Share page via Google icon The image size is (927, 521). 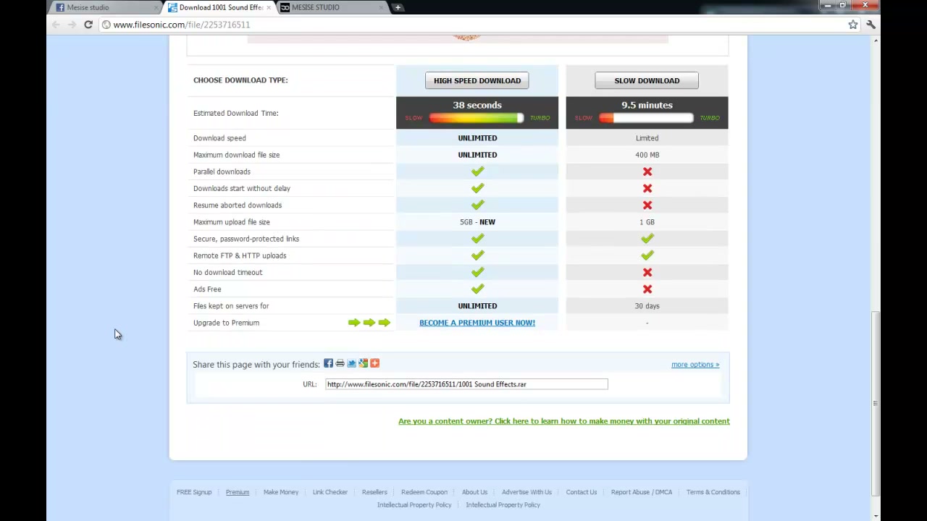(363, 363)
